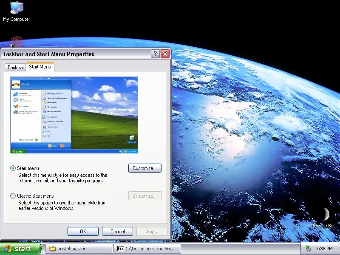Click the red shortcut icon below My Computer

(x=17, y=41)
